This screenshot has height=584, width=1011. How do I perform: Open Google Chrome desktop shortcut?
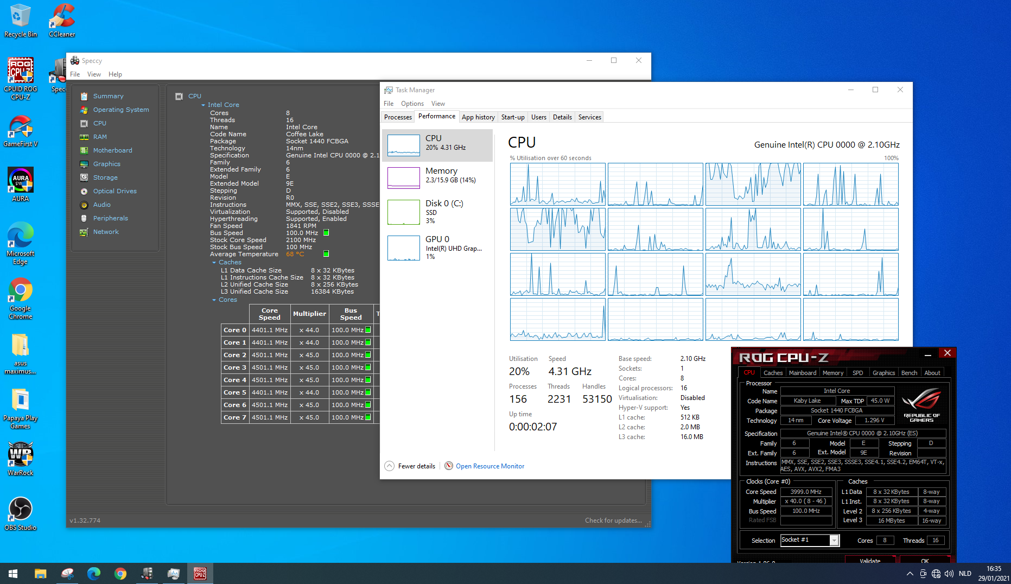(20, 299)
